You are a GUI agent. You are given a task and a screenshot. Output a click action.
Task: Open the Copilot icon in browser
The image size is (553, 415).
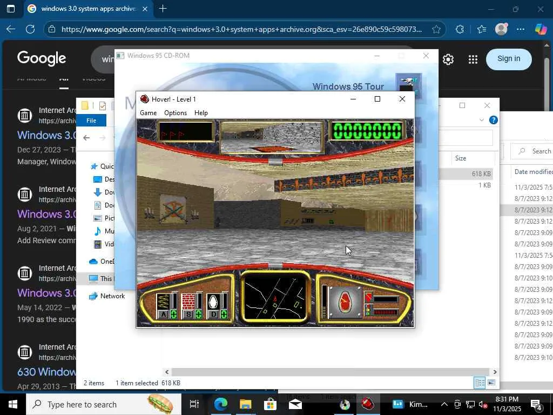click(540, 29)
